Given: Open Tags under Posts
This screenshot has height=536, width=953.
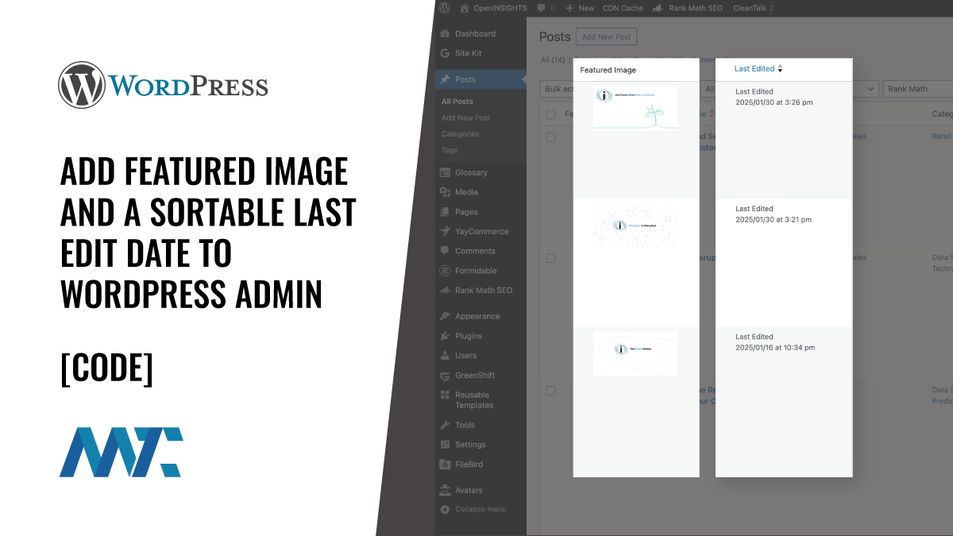Looking at the screenshot, I should pyautogui.click(x=449, y=150).
